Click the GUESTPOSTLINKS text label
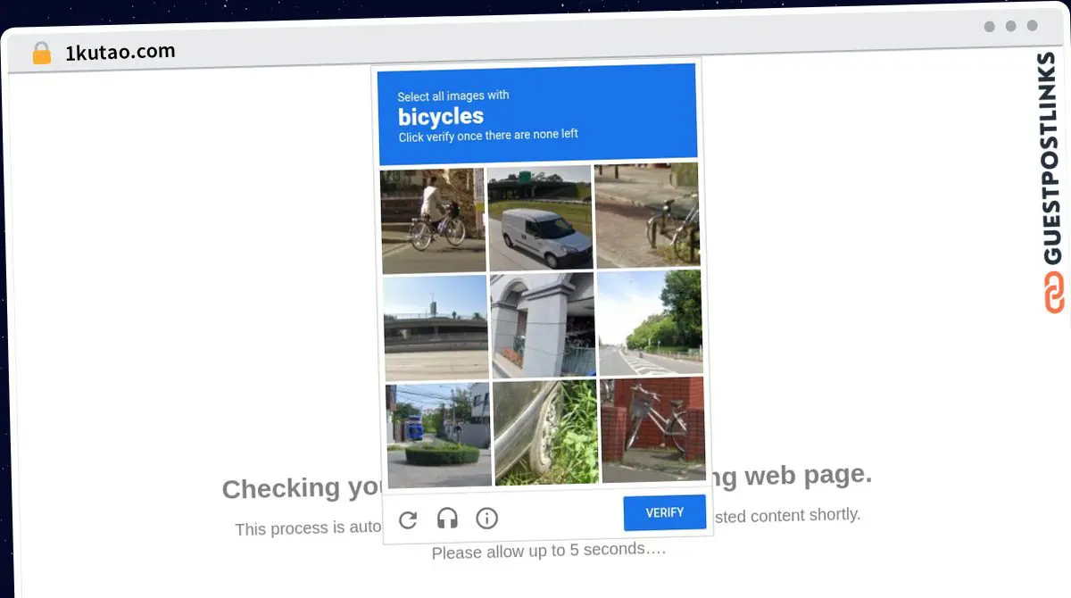1071x598 pixels. coord(1050,161)
